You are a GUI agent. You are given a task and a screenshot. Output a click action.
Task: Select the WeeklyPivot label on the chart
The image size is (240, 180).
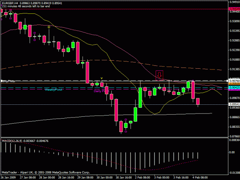54,90
